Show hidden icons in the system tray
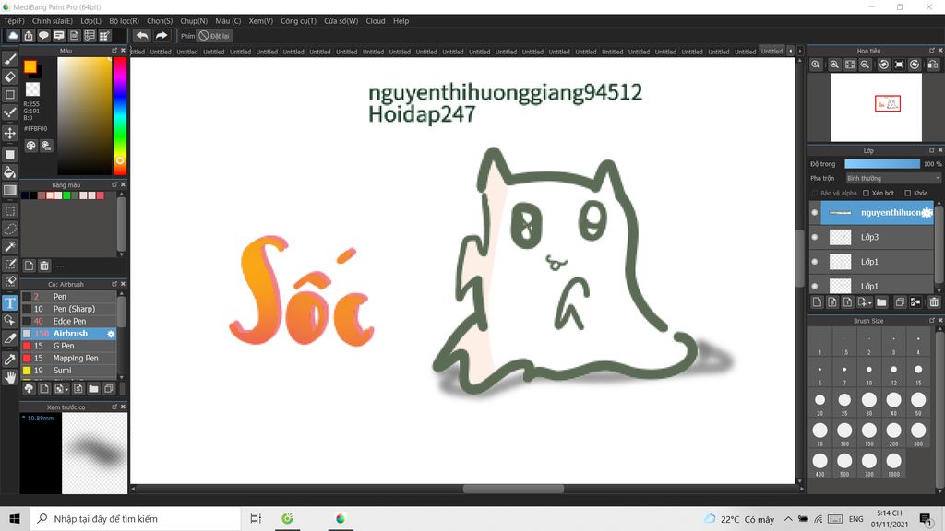Image resolution: width=945 pixels, height=531 pixels. coord(788,518)
